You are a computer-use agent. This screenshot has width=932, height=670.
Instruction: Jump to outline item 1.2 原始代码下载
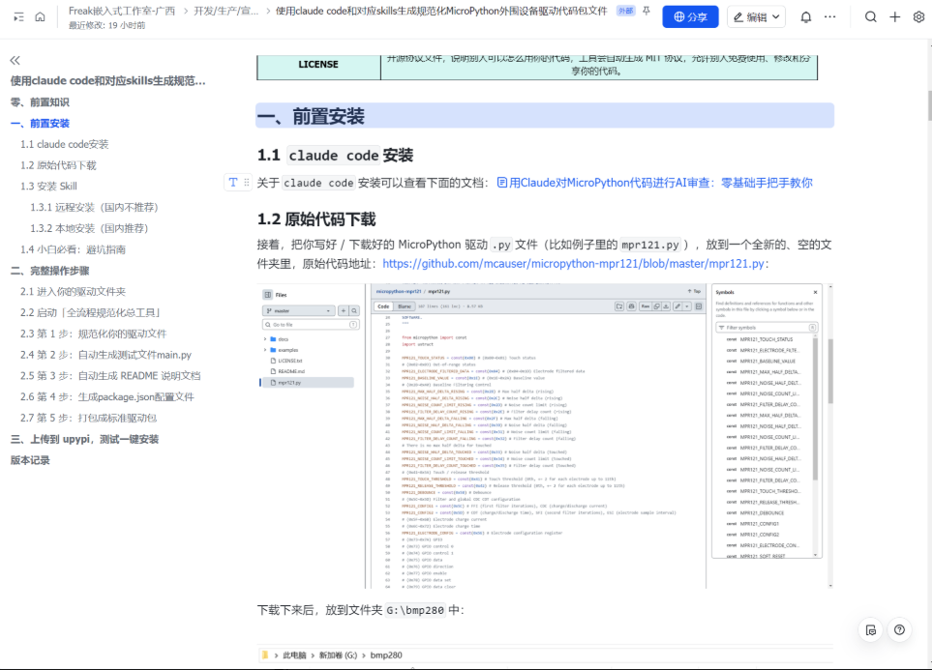(x=58, y=165)
